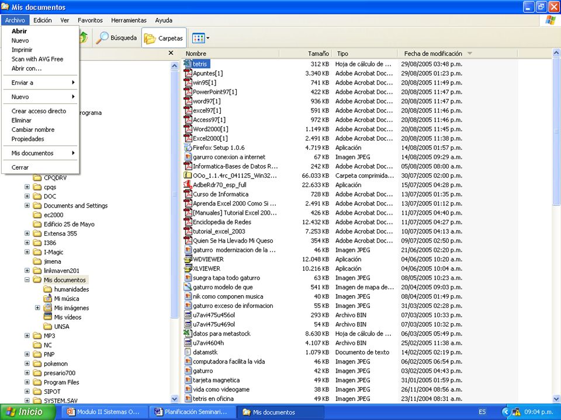Toggle the Carpetas folders pane button

click(164, 38)
